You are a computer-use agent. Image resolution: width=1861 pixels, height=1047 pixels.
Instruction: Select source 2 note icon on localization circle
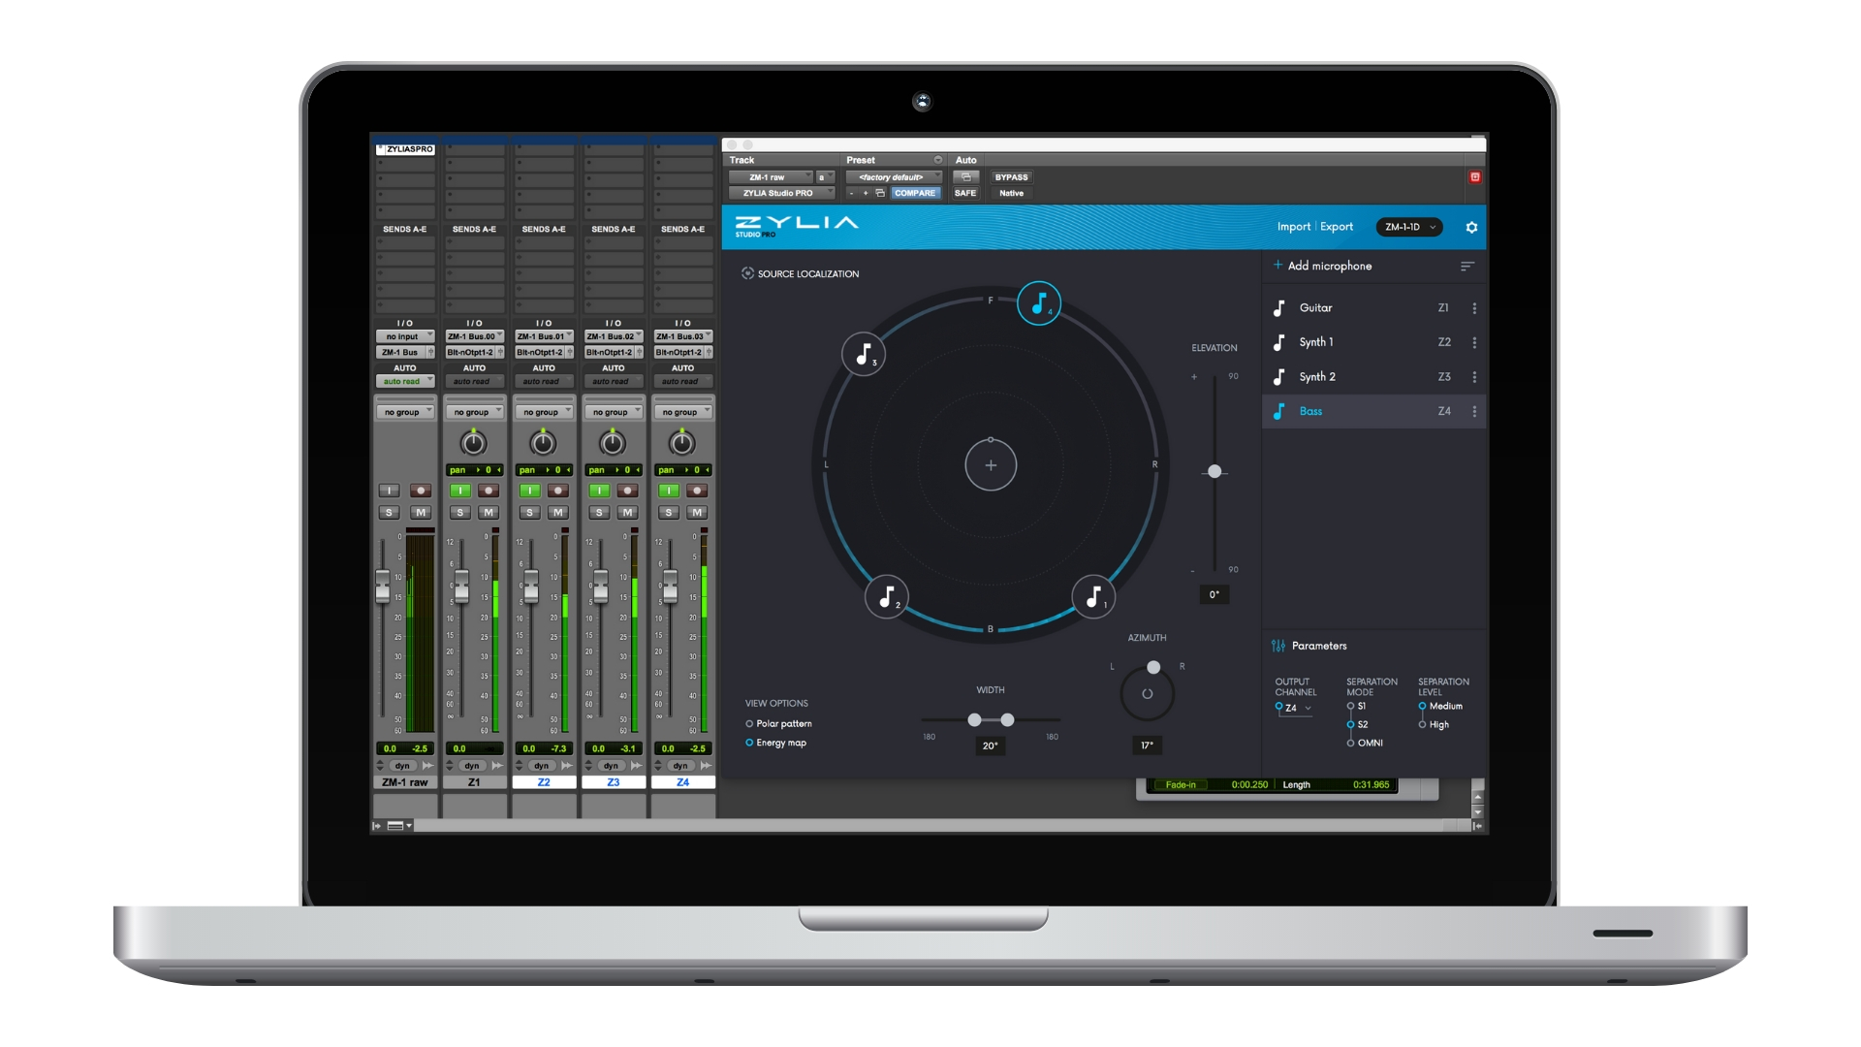[887, 597]
